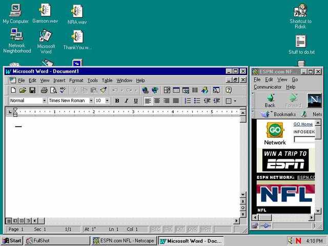
Task: Open the File menu in Word
Action: point(22,80)
